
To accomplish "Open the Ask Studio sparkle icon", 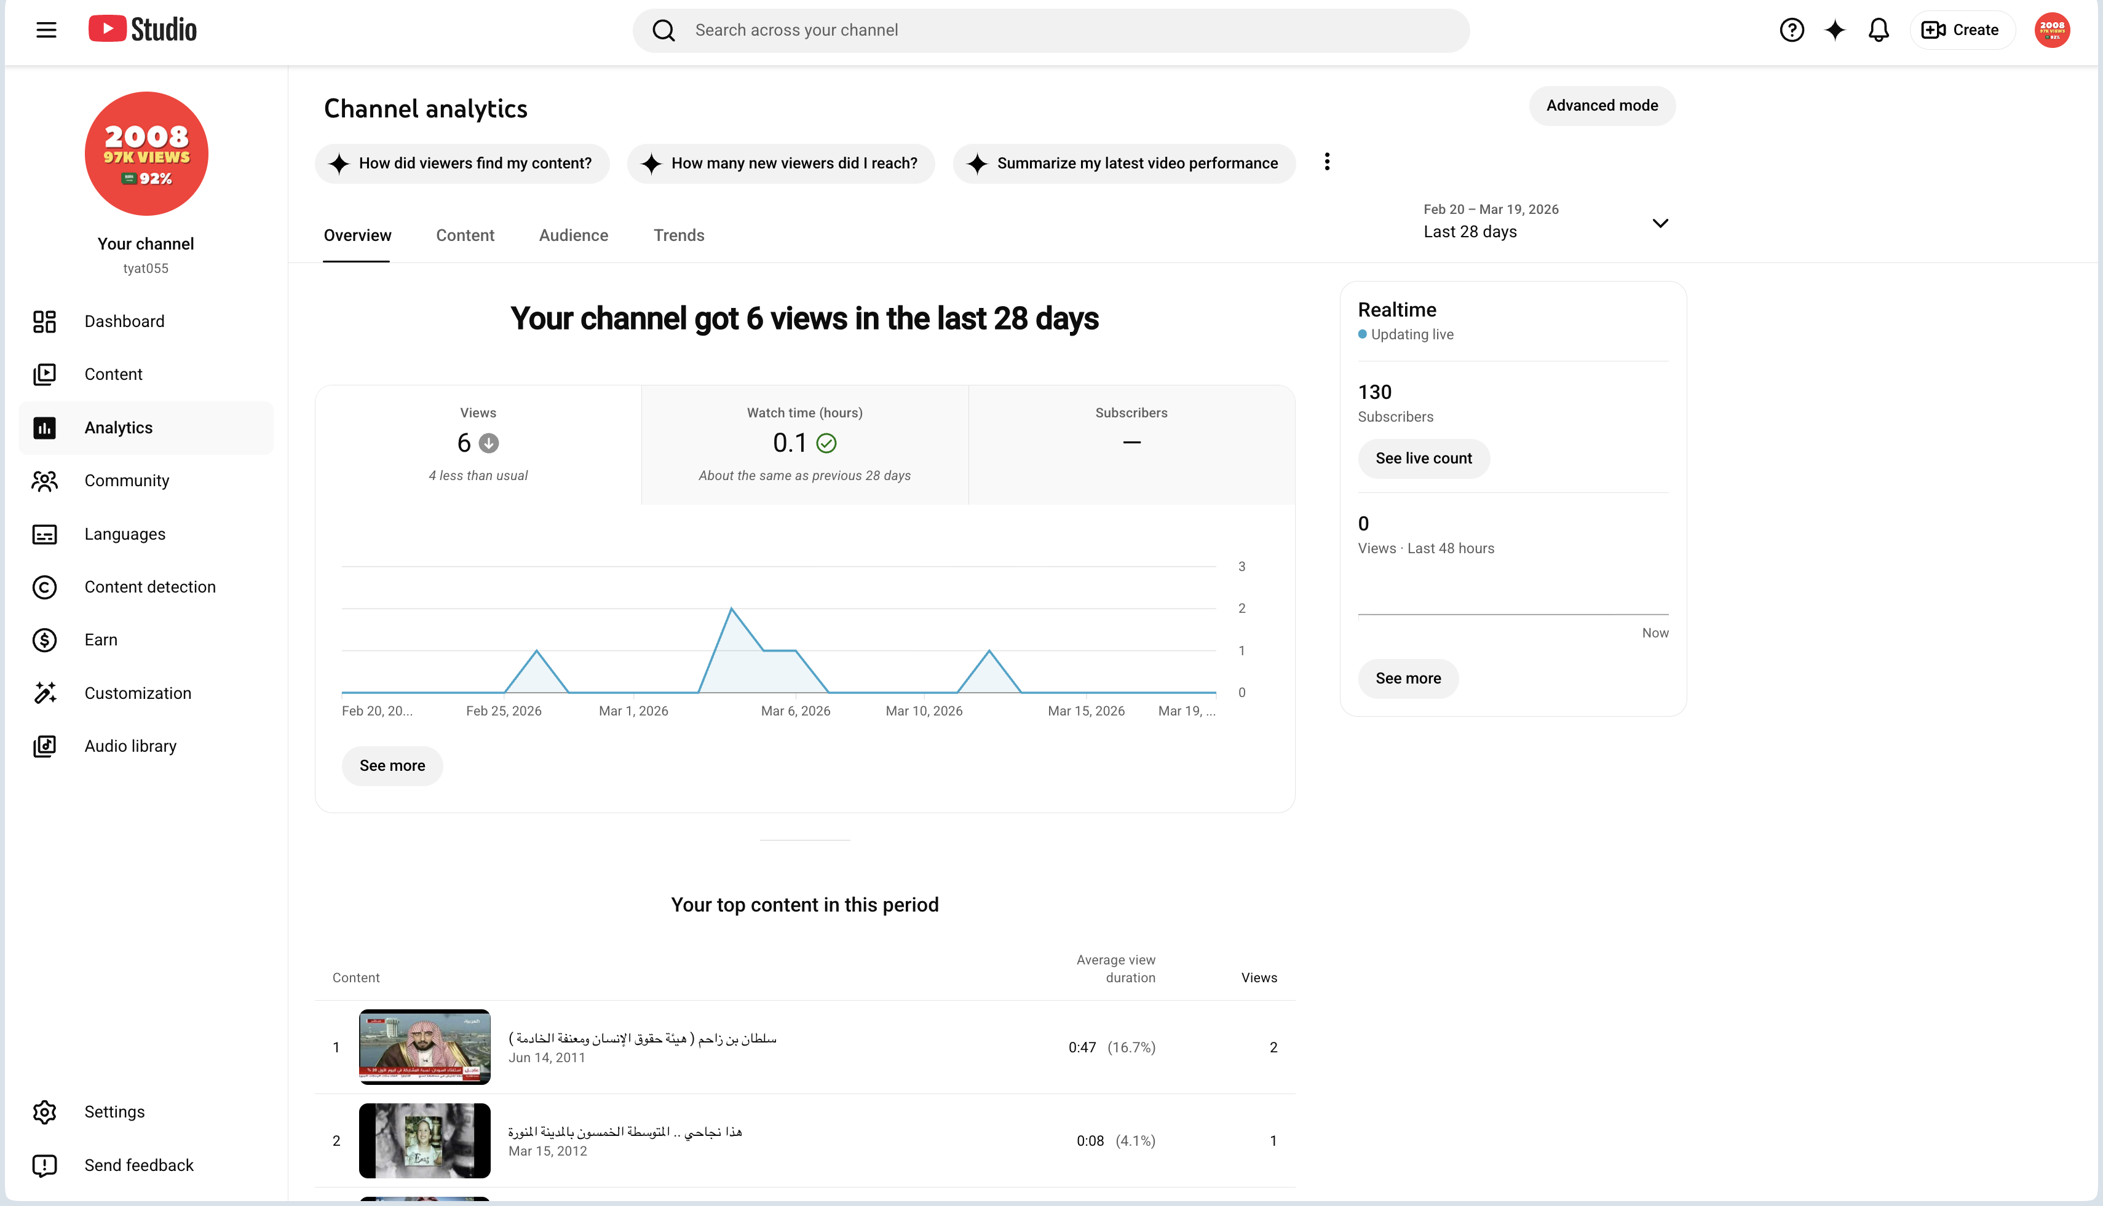I will point(1834,30).
